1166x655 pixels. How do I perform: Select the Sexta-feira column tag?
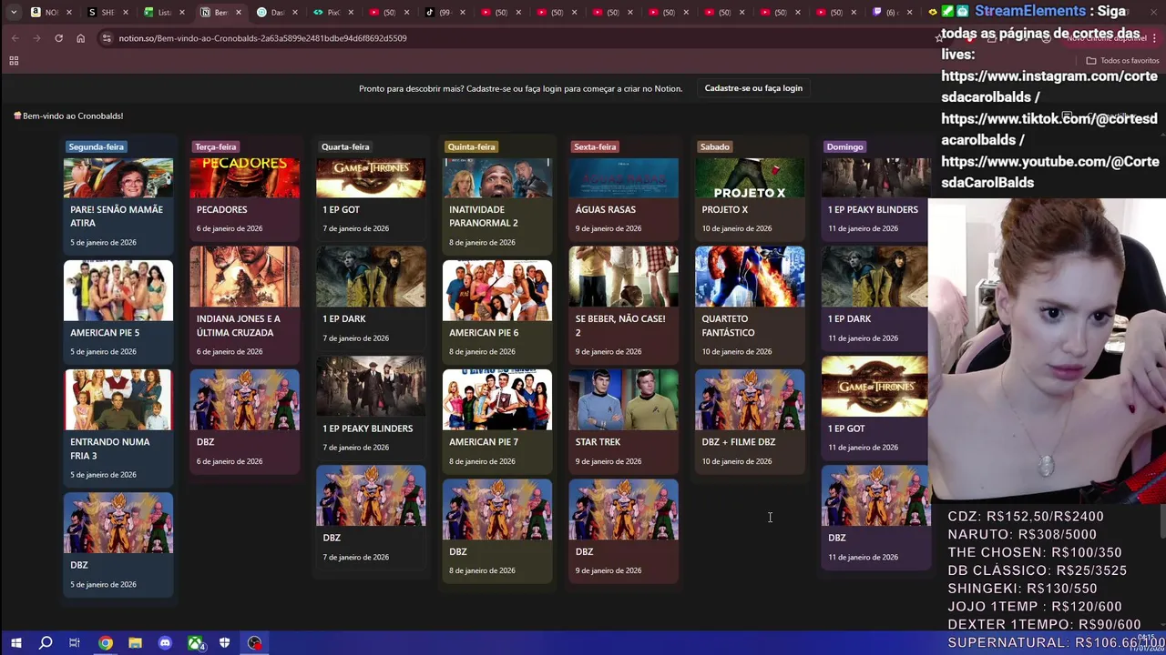pyautogui.click(x=595, y=146)
